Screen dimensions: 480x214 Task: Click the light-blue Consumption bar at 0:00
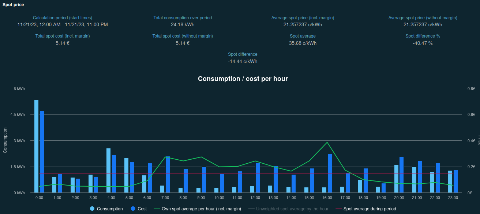click(x=36, y=146)
